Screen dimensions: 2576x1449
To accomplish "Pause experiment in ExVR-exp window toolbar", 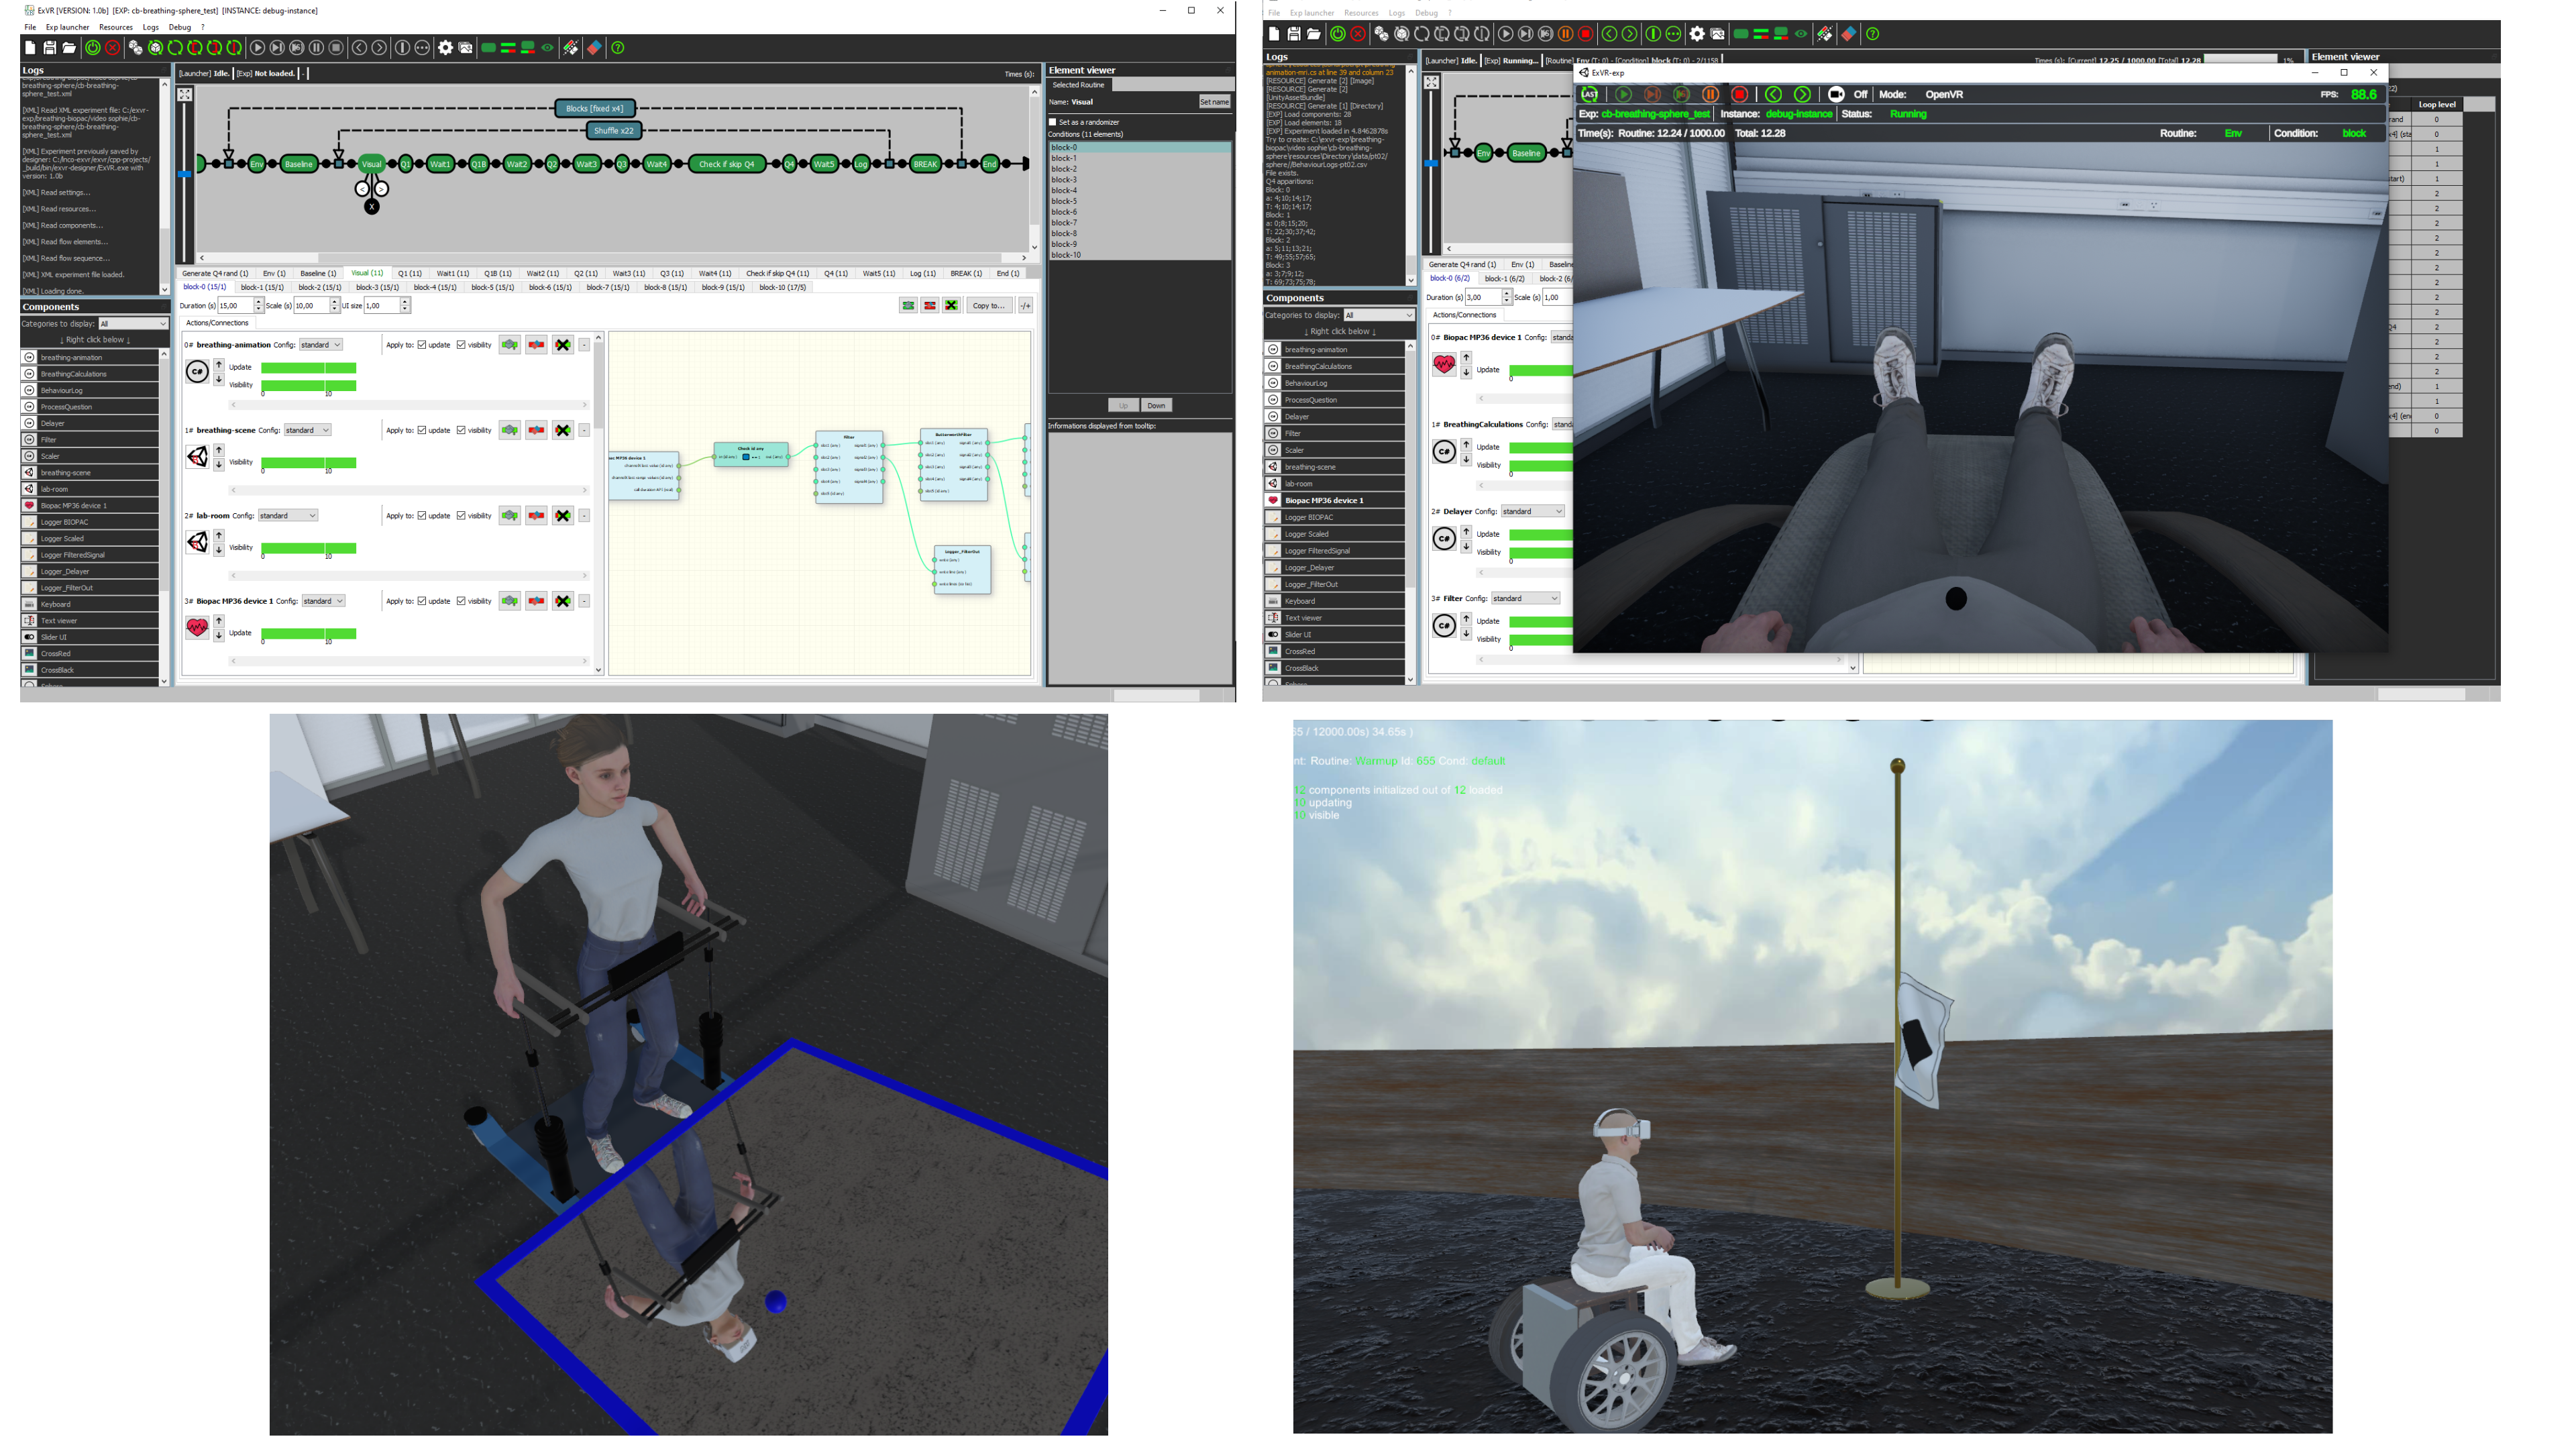I will pos(1710,94).
